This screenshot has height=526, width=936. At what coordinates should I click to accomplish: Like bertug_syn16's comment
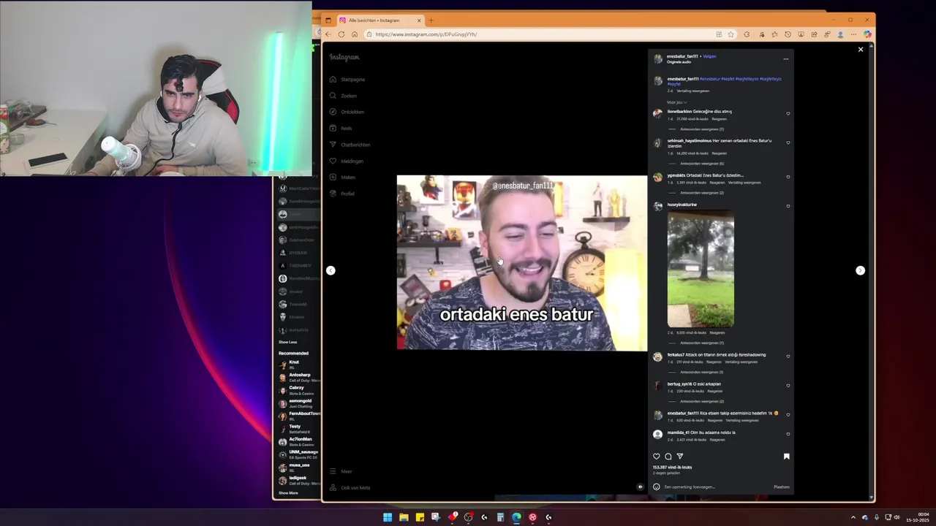pos(788,386)
